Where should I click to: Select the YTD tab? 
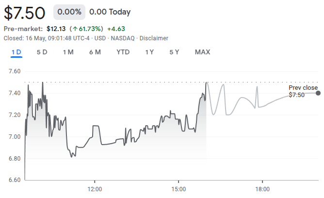[x=123, y=52]
